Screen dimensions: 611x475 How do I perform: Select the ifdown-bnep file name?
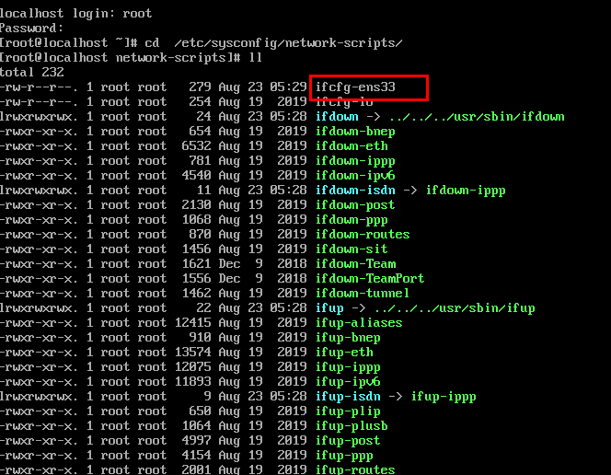pos(355,132)
